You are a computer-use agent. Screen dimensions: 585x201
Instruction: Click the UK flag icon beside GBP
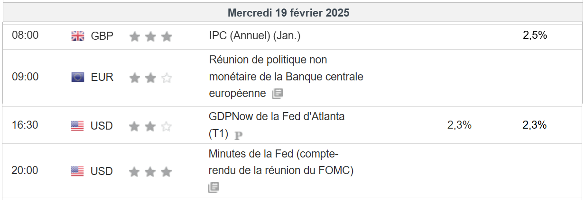(77, 36)
